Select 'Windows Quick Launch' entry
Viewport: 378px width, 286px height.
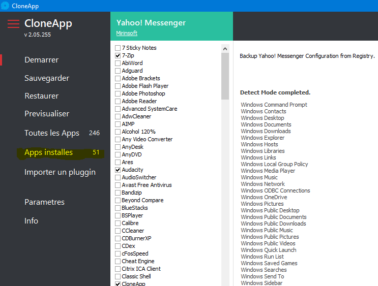tap(268, 250)
